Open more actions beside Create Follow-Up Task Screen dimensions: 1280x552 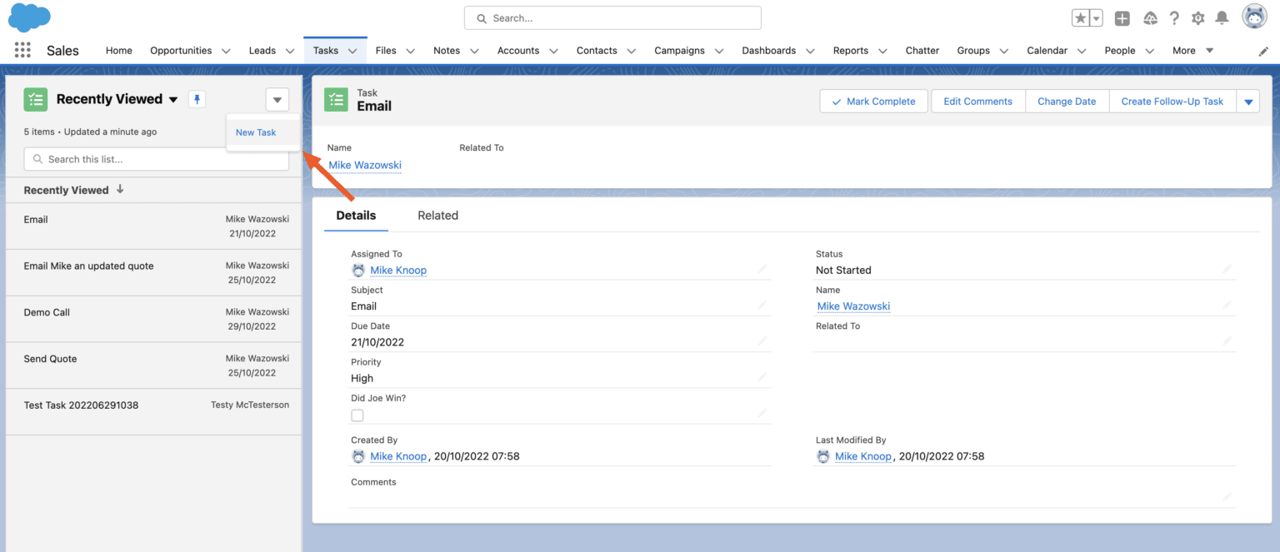[x=1247, y=101]
